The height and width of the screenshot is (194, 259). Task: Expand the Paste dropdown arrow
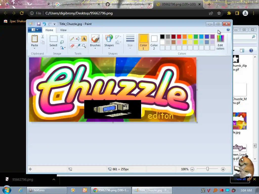click(34, 48)
